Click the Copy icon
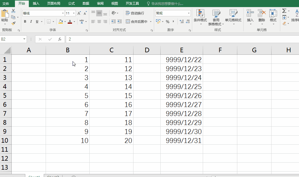The width and height of the screenshot is (299, 177). 13,17
